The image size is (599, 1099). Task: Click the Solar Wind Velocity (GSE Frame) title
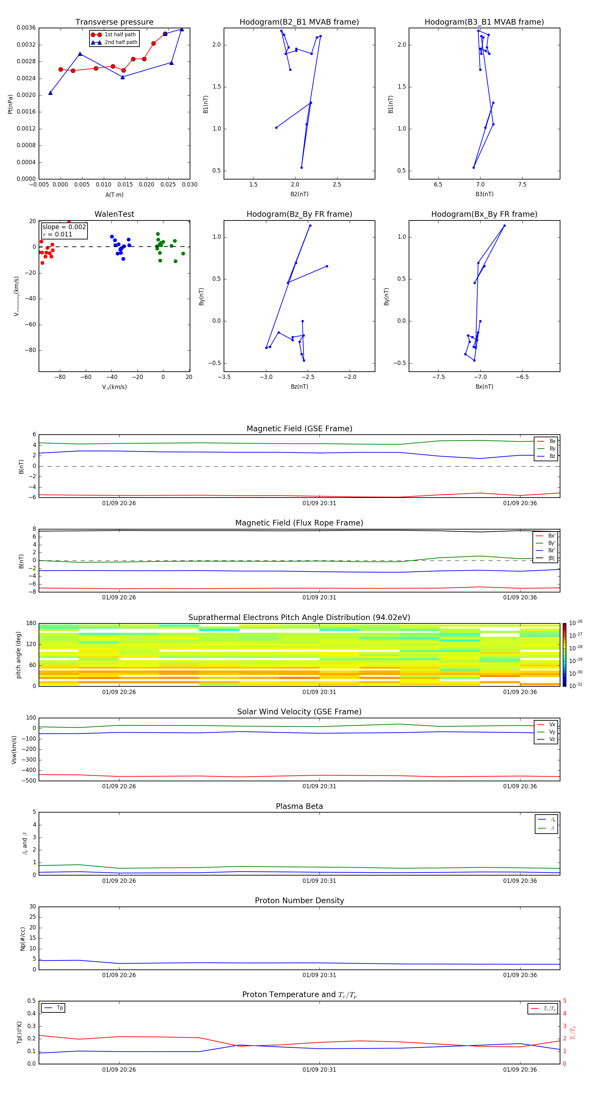tap(299, 712)
